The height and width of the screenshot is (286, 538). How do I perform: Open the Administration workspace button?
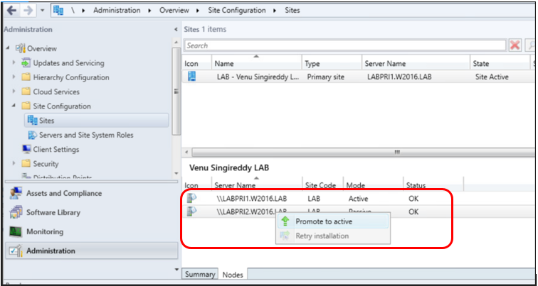point(92,251)
